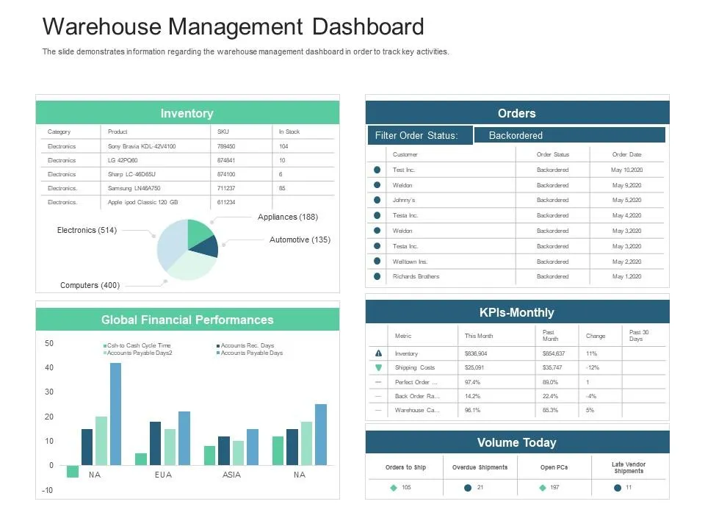Click the This Month column header

tap(479, 336)
